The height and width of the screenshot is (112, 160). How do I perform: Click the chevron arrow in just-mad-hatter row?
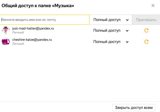pos(127,31)
